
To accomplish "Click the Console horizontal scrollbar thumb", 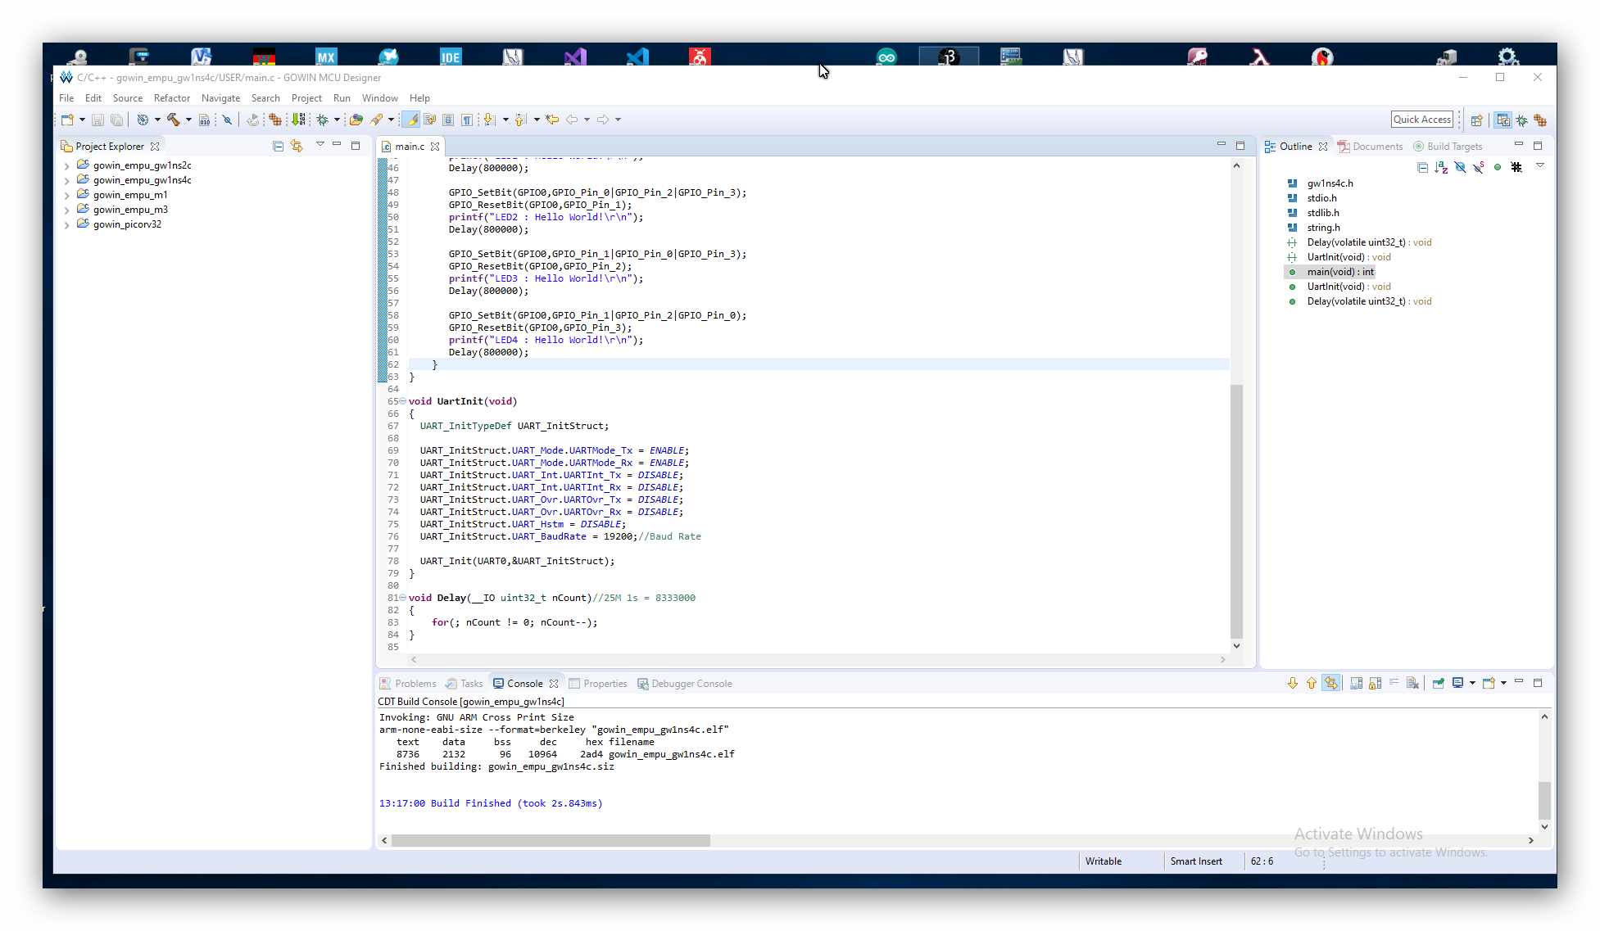I will pos(551,840).
